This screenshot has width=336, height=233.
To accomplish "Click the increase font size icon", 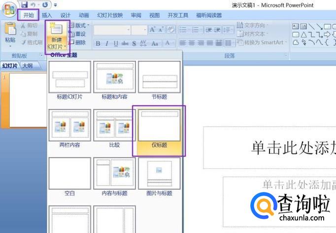I will pos(153,30).
